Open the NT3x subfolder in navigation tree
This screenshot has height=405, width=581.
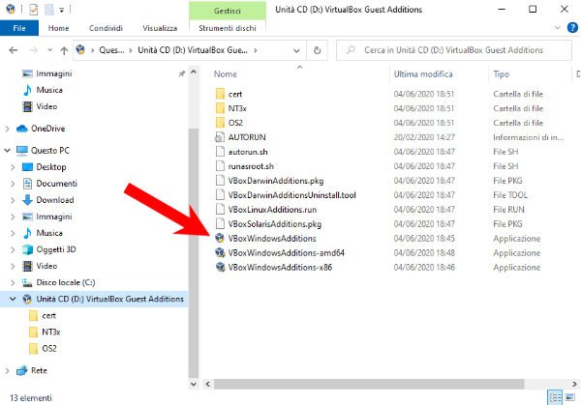point(50,332)
